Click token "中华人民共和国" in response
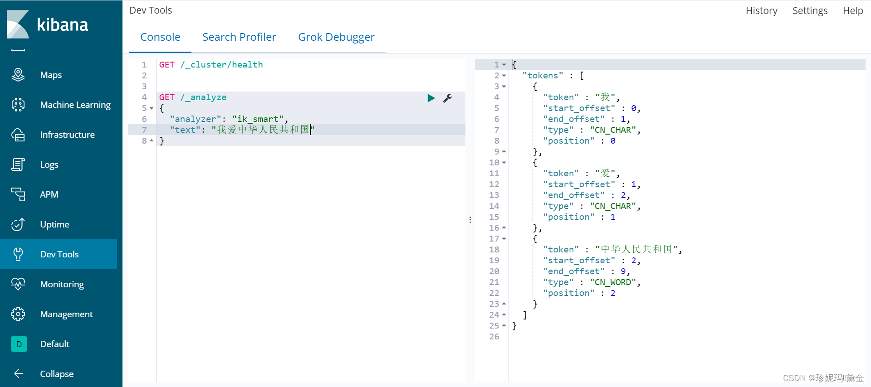The width and height of the screenshot is (871, 387). [x=636, y=249]
